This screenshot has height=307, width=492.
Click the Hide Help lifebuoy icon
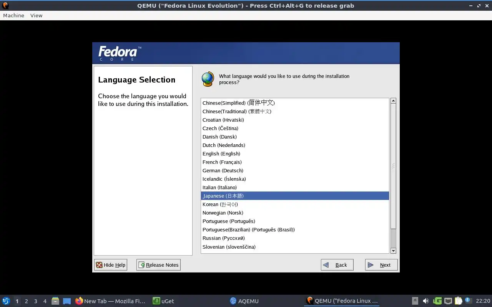point(99,265)
